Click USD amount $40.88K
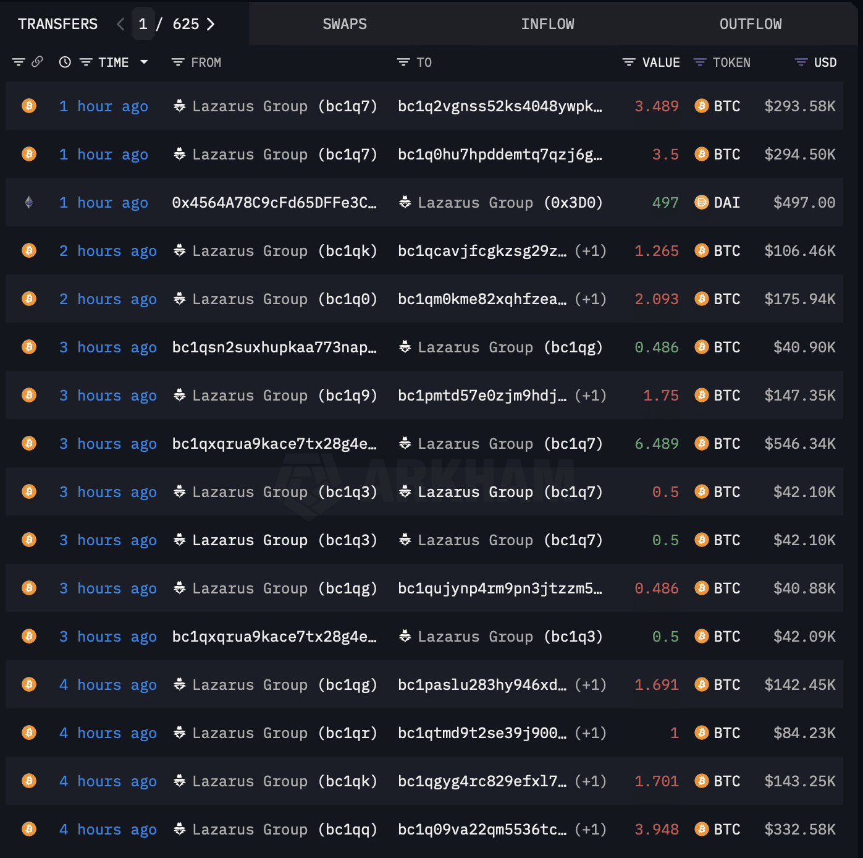 pos(804,588)
